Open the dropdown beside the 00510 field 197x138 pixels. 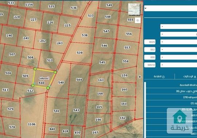tap(178, 65)
